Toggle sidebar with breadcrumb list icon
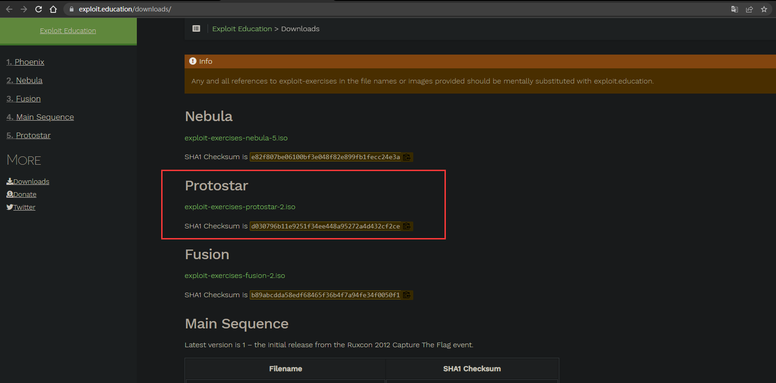The width and height of the screenshot is (776, 383). point(196,28)
